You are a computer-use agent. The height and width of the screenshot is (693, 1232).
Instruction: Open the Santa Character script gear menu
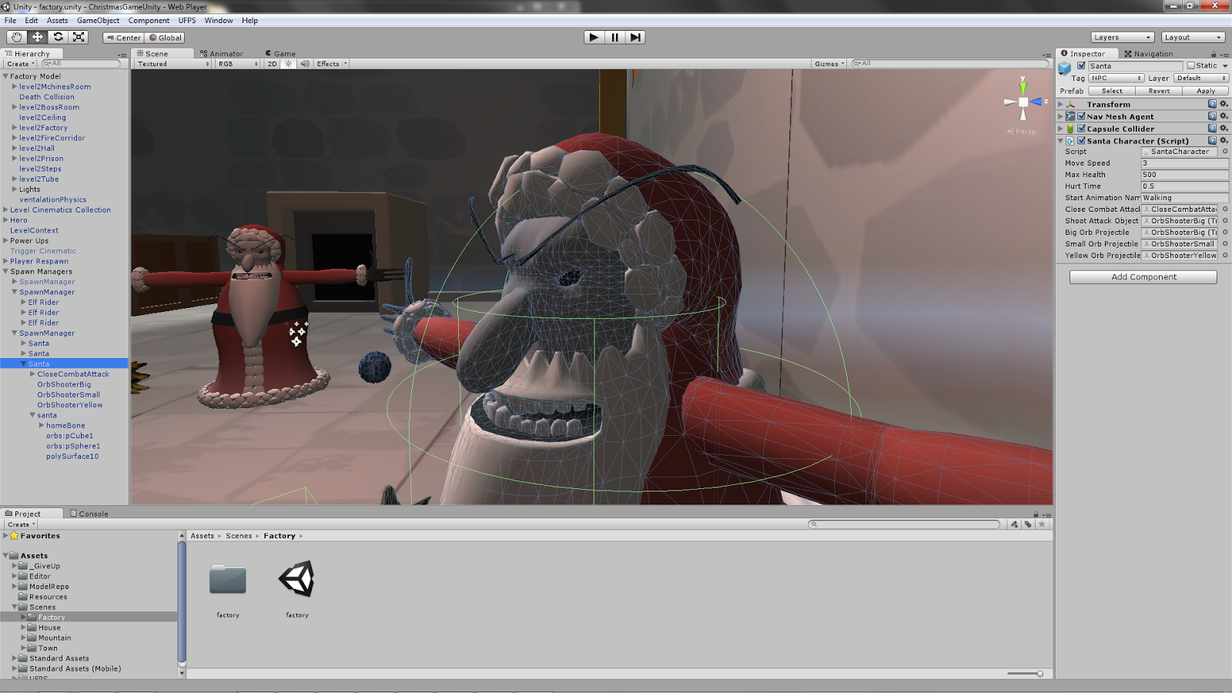tap(1224, 141)
